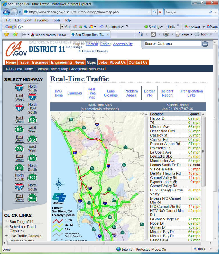Click the Maps navigation tab

pos(91,62)
